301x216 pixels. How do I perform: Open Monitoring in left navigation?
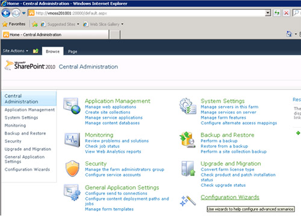click(x=15, y=125)
